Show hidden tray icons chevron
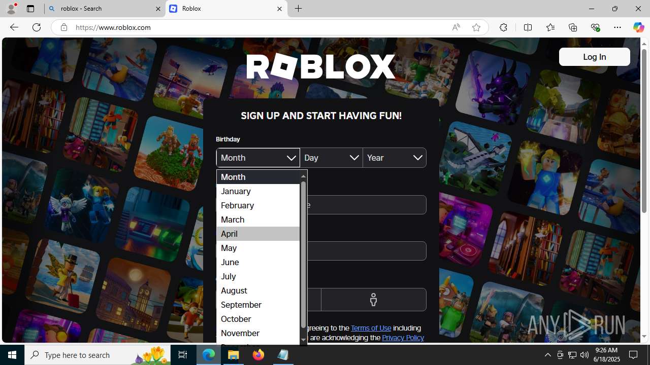Viewport: 650px width, 365px height. coord(547,355)
